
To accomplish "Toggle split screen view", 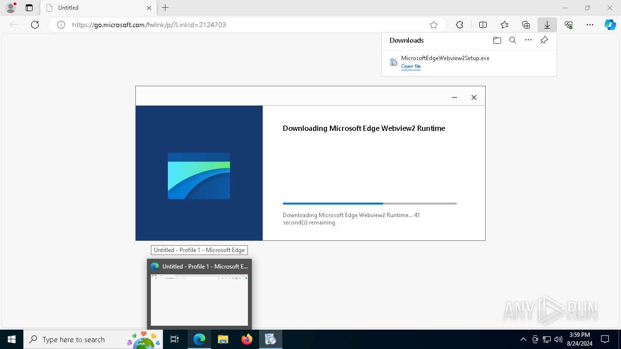I will pyautogui.click(x=483, y=25).
